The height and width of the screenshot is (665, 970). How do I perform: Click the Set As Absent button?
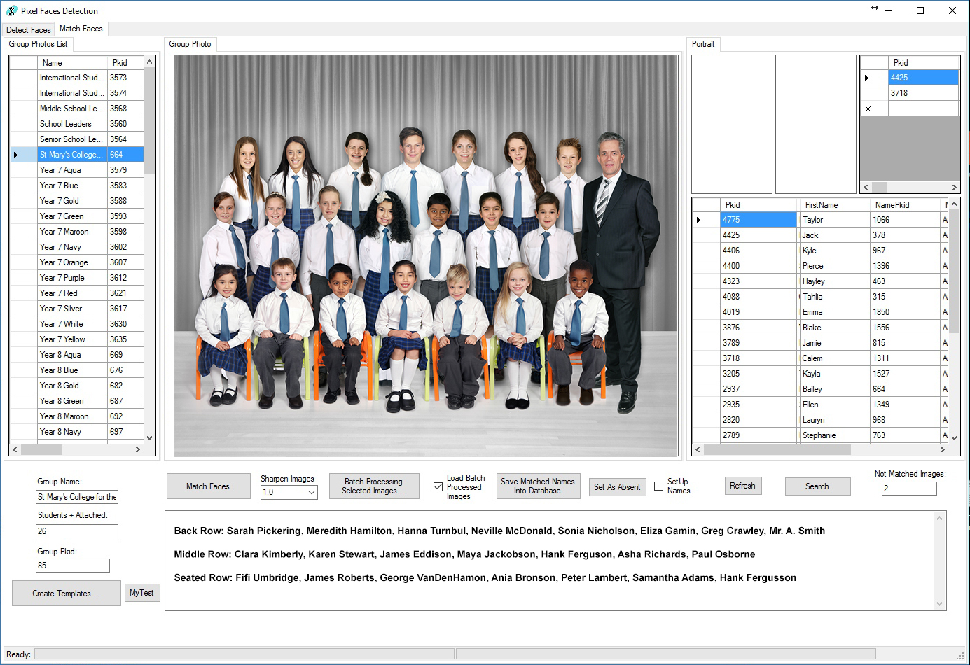(617, 487)
